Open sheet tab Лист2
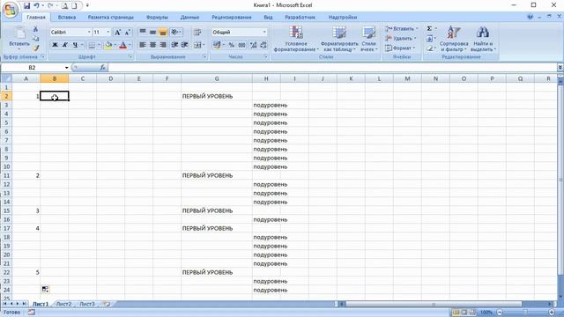 63,304
